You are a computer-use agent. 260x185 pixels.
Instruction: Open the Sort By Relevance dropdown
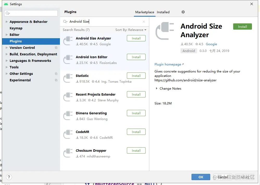131,30
